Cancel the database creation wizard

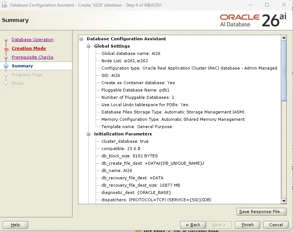tap(276, 225)
